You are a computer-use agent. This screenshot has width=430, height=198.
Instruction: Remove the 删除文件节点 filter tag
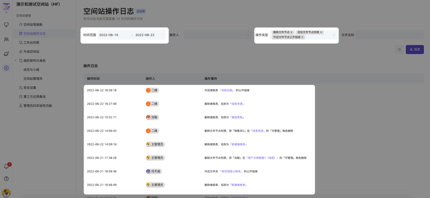292,32
